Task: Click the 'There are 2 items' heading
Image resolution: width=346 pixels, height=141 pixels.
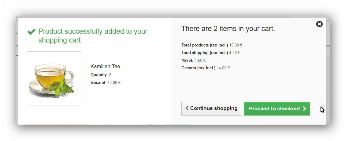Action: click(228, 29)
